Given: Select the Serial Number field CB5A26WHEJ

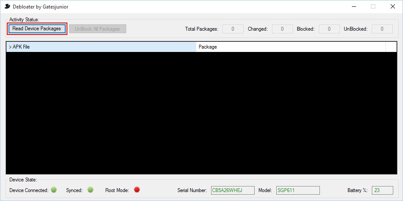Looking at the screenshot, I should 232,190.
